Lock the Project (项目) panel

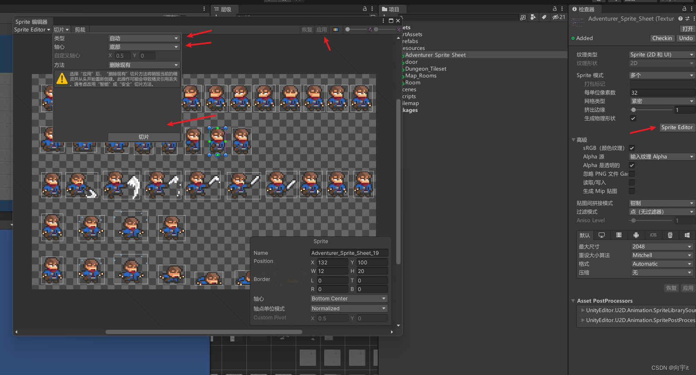[x=555, y=9]
